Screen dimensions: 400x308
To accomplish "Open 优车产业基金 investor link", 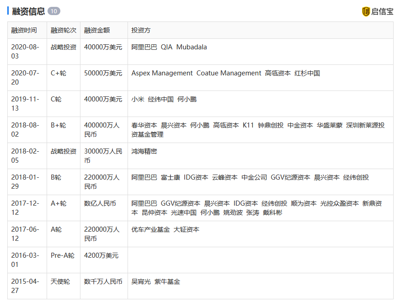I will [150, 229].
